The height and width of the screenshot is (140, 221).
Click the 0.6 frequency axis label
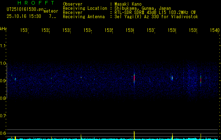point(3,133)
